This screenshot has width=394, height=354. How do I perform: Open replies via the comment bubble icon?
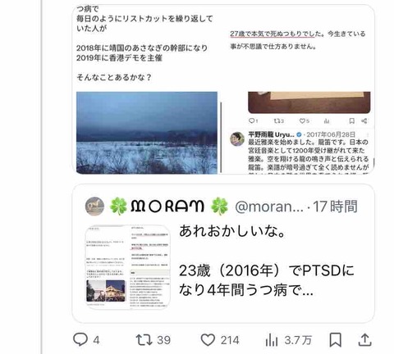[x=80, y=339]
